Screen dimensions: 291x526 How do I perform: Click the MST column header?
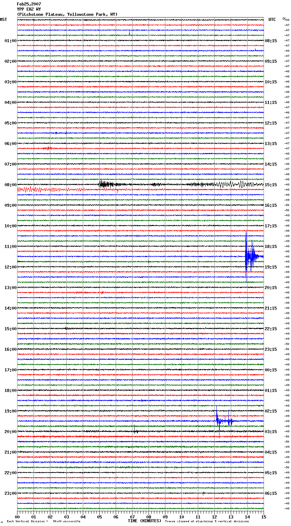[3, 20]
